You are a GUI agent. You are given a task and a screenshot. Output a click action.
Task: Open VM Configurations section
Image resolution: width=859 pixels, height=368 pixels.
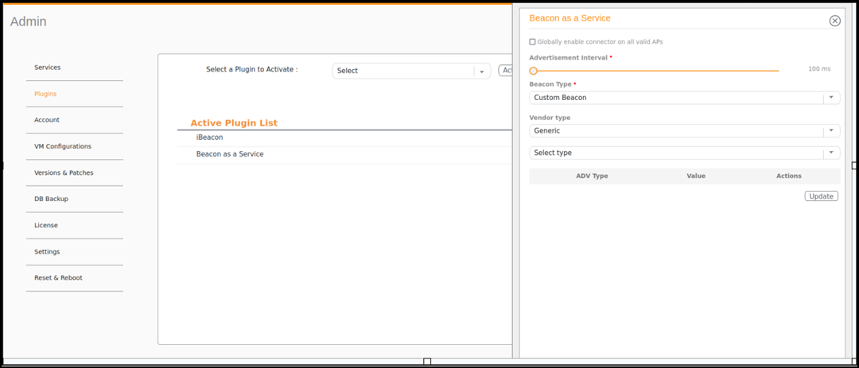click(x=63, y=146)
